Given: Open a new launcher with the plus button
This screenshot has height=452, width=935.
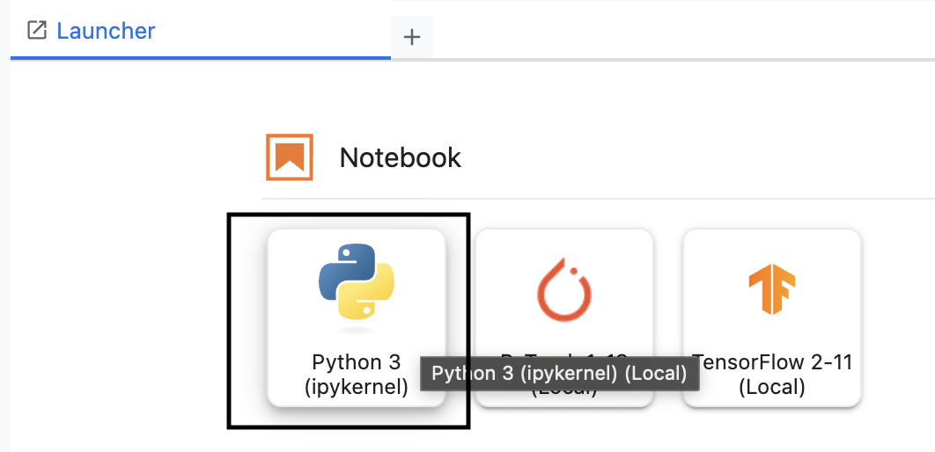Looking at the screenshot, I should pos(411,37).
